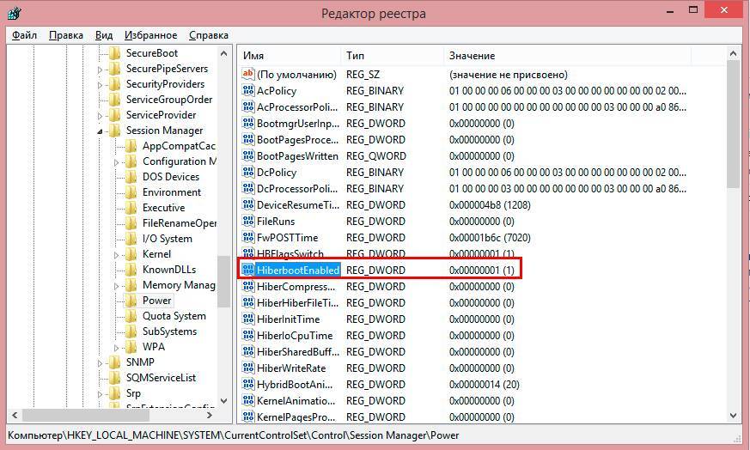Click the HiberbootEnabled DWORD value icon
Image resolution: width=750 pixels, height=450 pixels.
247,270
